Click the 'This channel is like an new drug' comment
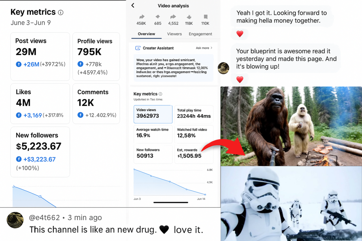Viewport: 362px width, 241px height. tap(116, 230)
